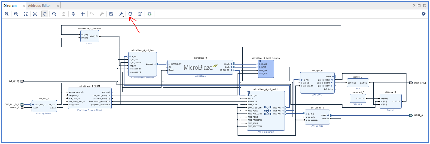Click the Optimize Routing toolbar icon
Screen dimensions: 430x144
pos(140,14)
